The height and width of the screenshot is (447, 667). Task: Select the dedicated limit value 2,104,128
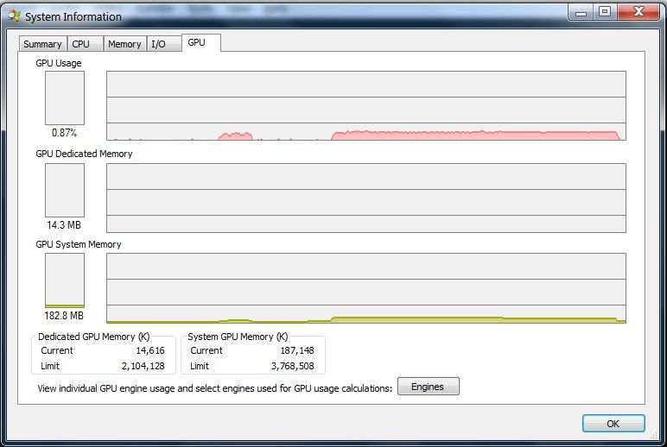click(x=143, y=366)
